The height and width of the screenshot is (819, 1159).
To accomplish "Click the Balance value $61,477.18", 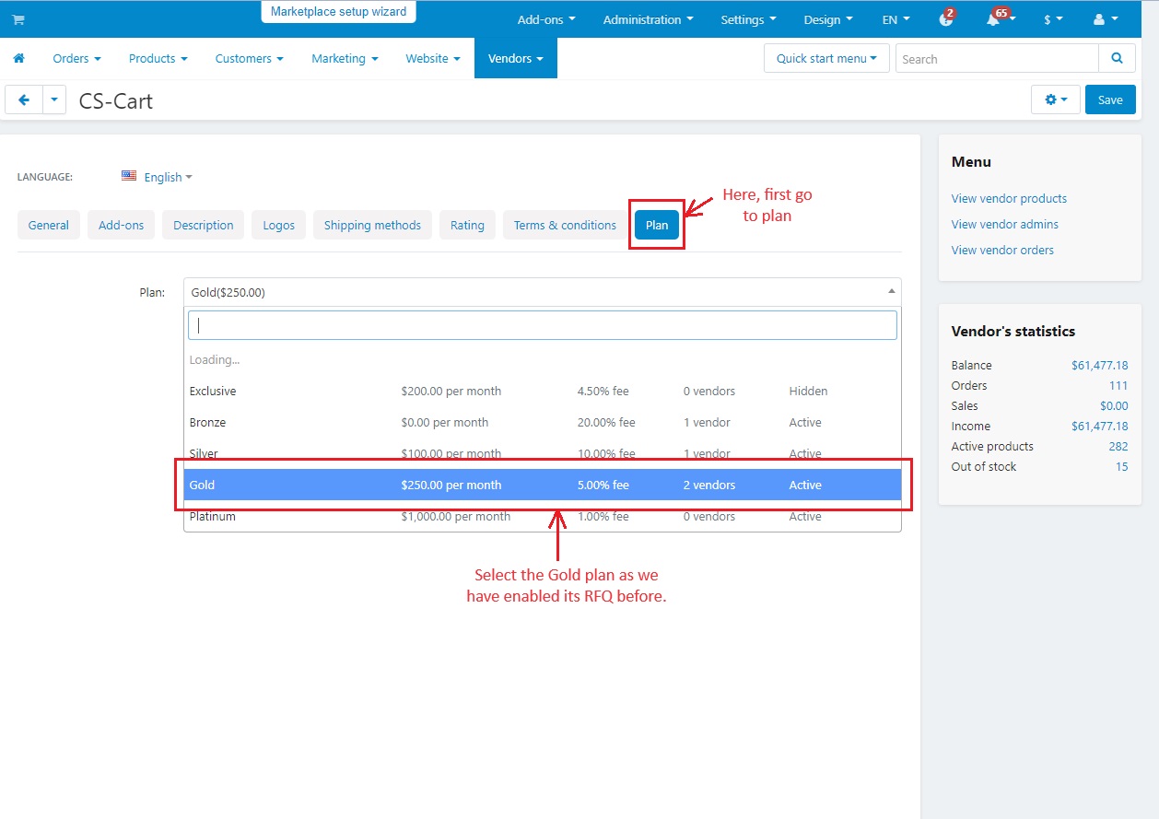I will 1099,365.
